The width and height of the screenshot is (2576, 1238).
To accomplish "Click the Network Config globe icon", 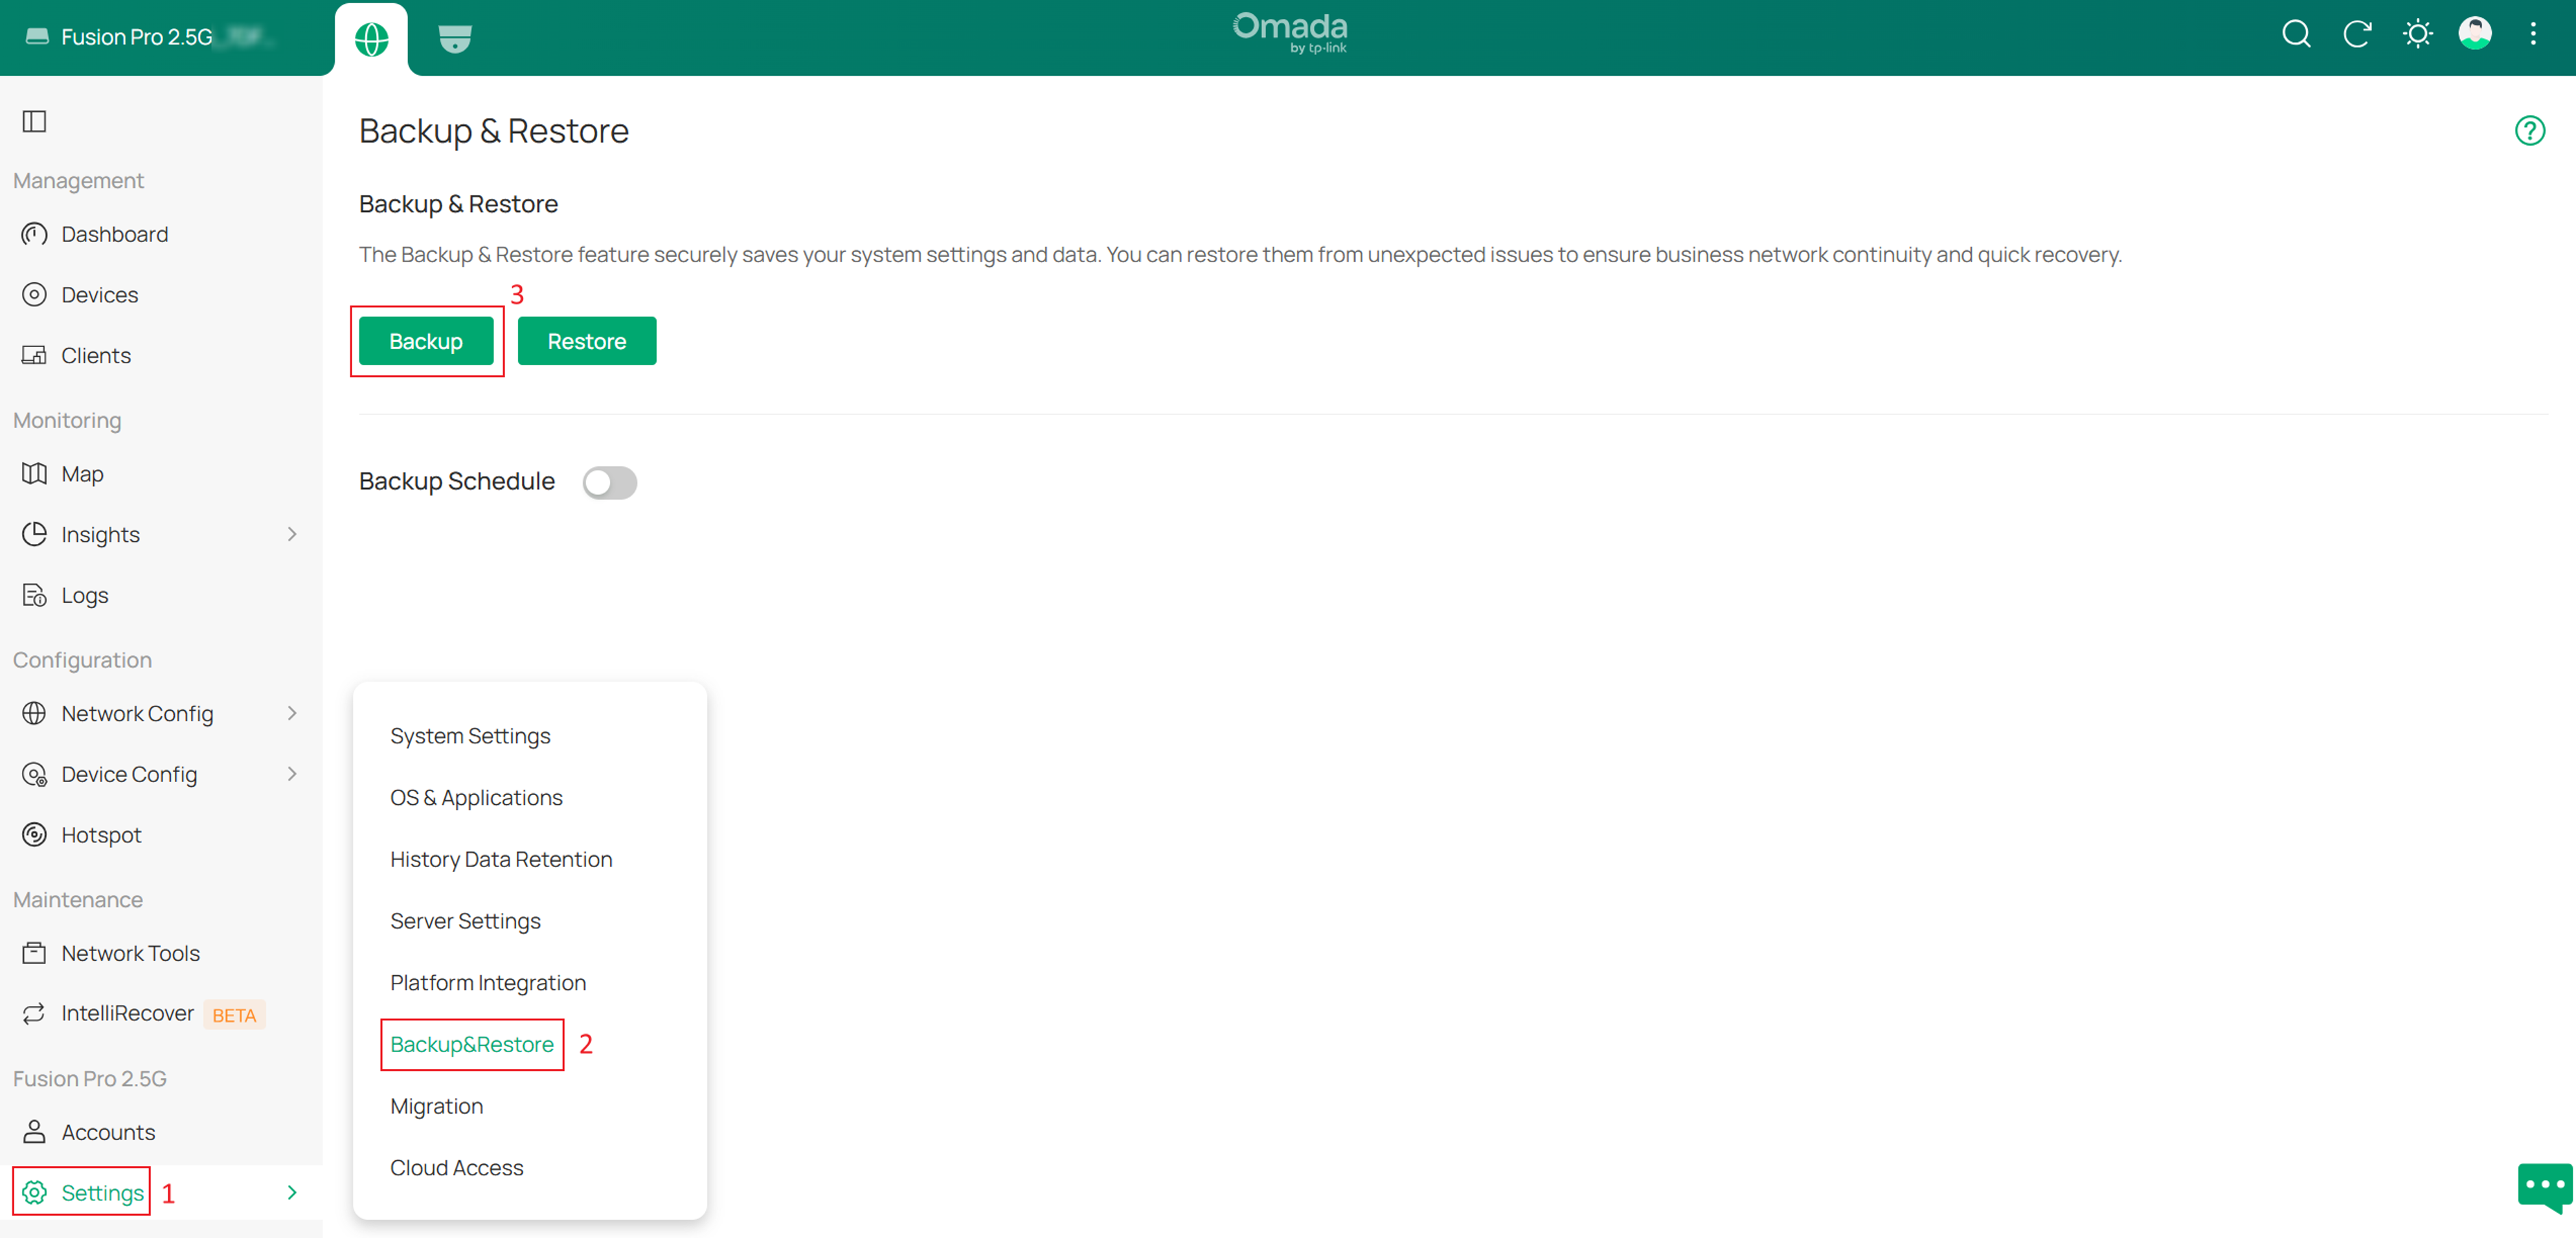I will [x=35, y=713].
